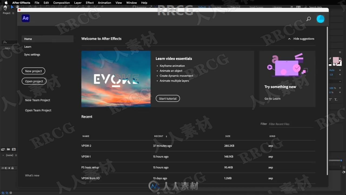Click the New project button
This screenshot has height=195, width=346.
pyautogui.click(x=33, y=71)
